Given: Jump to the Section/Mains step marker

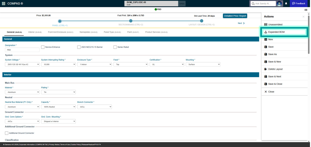Looking at the screenshot, I should click(131, 21).
